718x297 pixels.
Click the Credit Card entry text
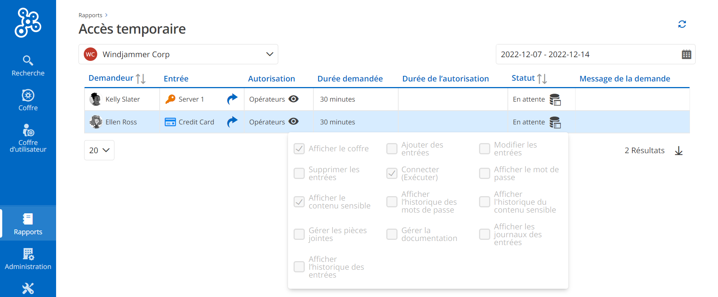point(196,122)
